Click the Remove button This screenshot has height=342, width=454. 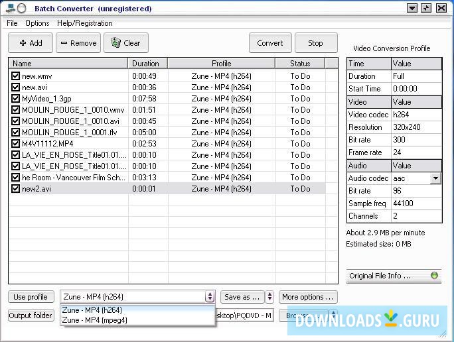78,43
